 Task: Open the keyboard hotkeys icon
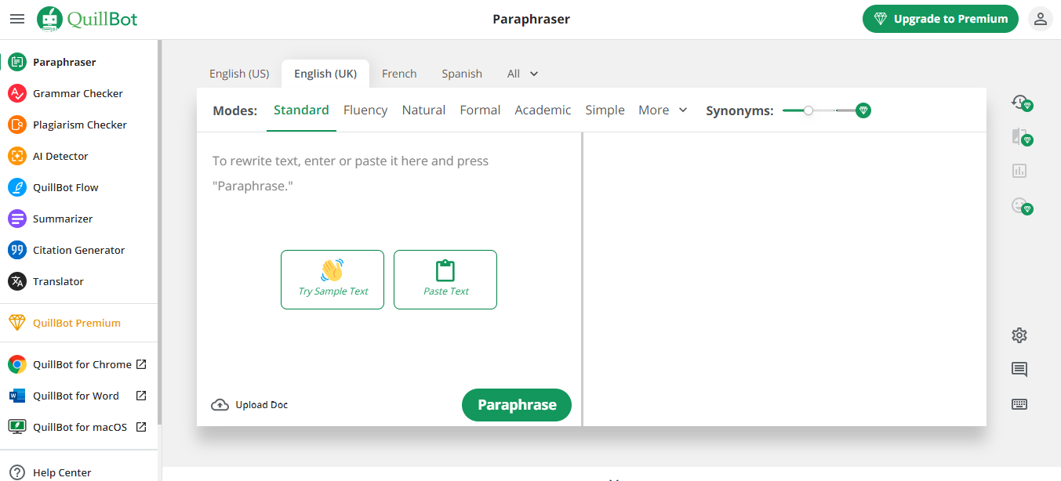point(1019,404)
